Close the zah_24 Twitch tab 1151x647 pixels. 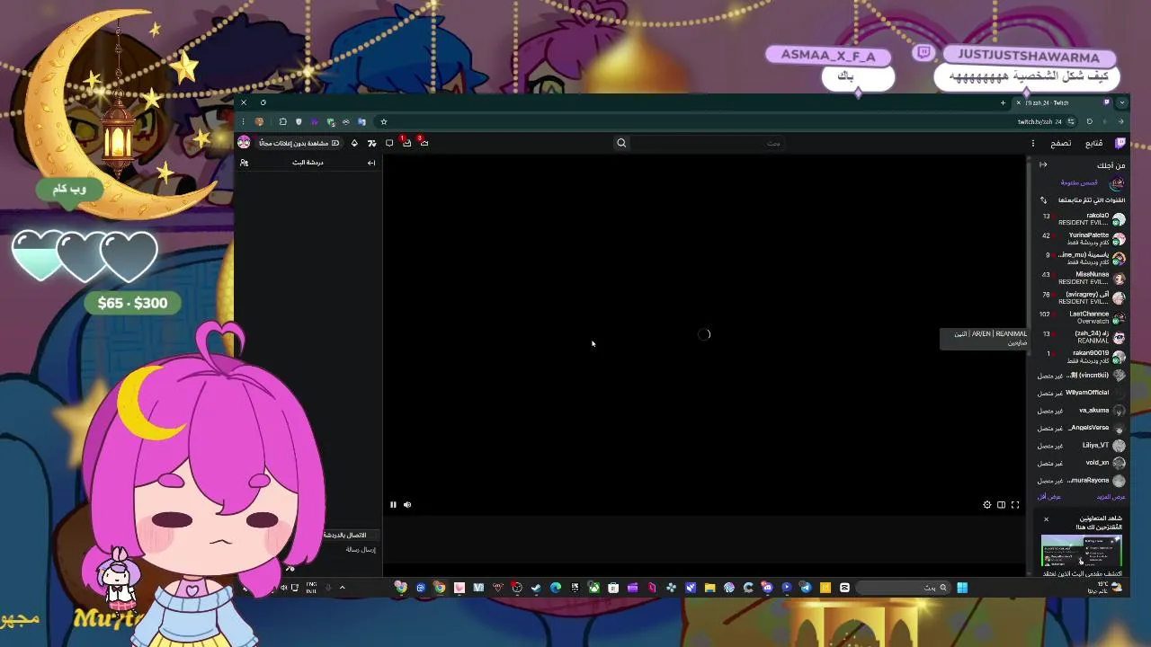pos(1018,102)
